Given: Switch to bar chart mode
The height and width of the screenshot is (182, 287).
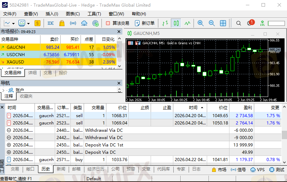Looking at the screenshot, I should tap(165, 23).
